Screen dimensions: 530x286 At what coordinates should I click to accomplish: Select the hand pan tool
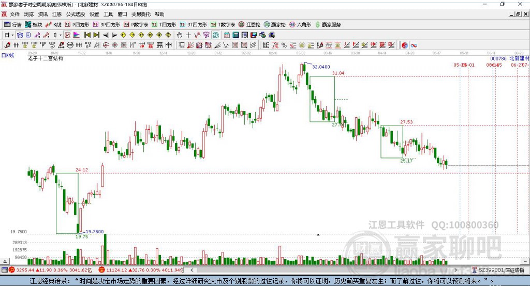click(180, 35)
